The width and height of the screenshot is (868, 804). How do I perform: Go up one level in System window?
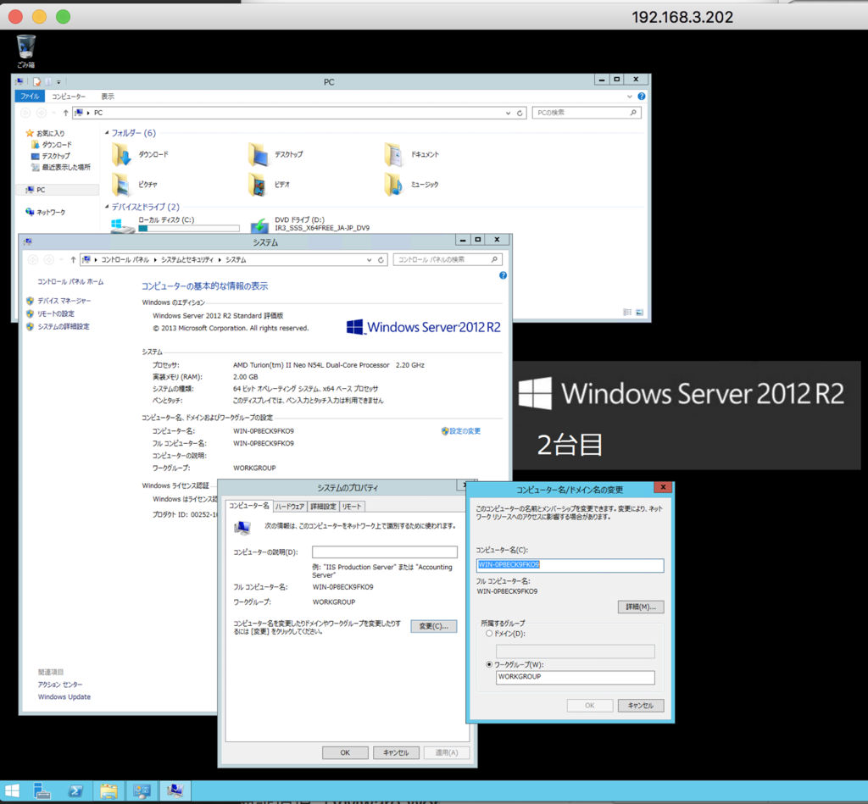point(73,260)
